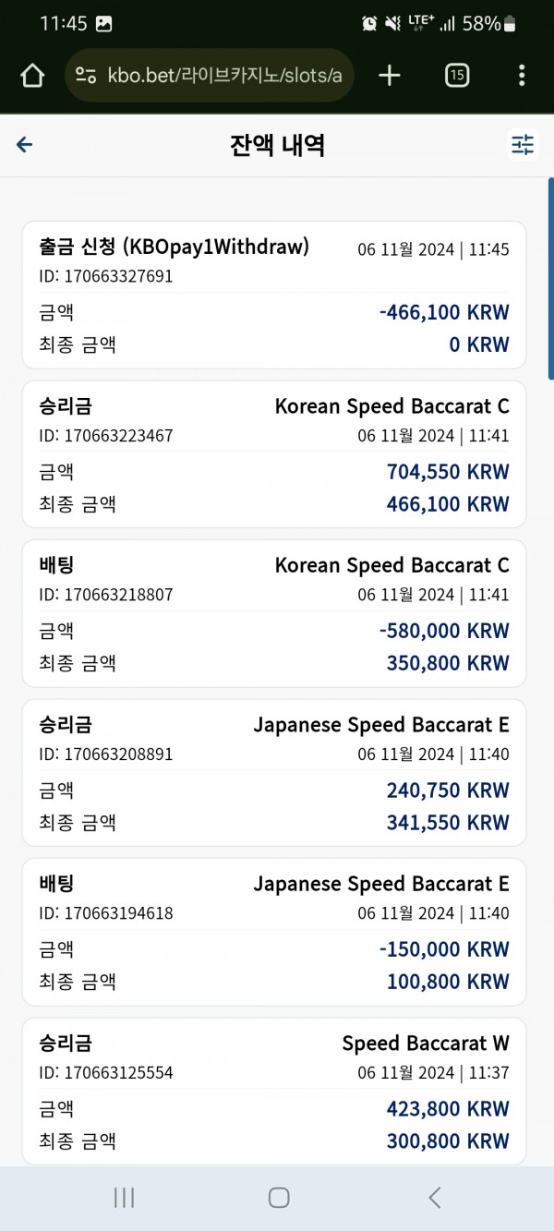Open the filter settings sliders icon
The height and width of the screenshot is (1231, 554).
(524, 145)
